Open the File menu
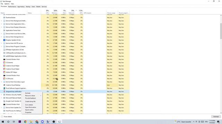222x124 pixels. coord(2,4)
